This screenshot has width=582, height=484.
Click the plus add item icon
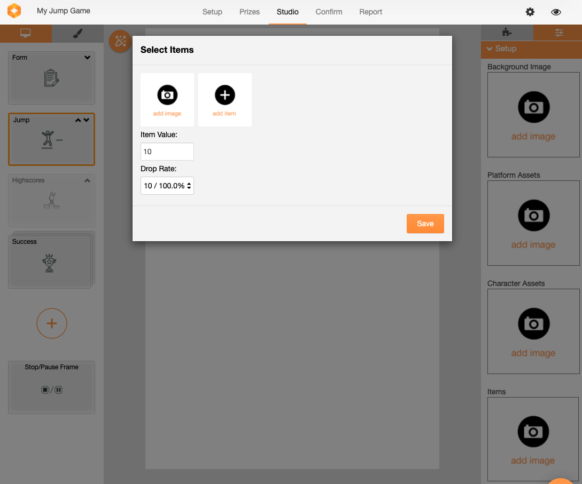[224, 96]
